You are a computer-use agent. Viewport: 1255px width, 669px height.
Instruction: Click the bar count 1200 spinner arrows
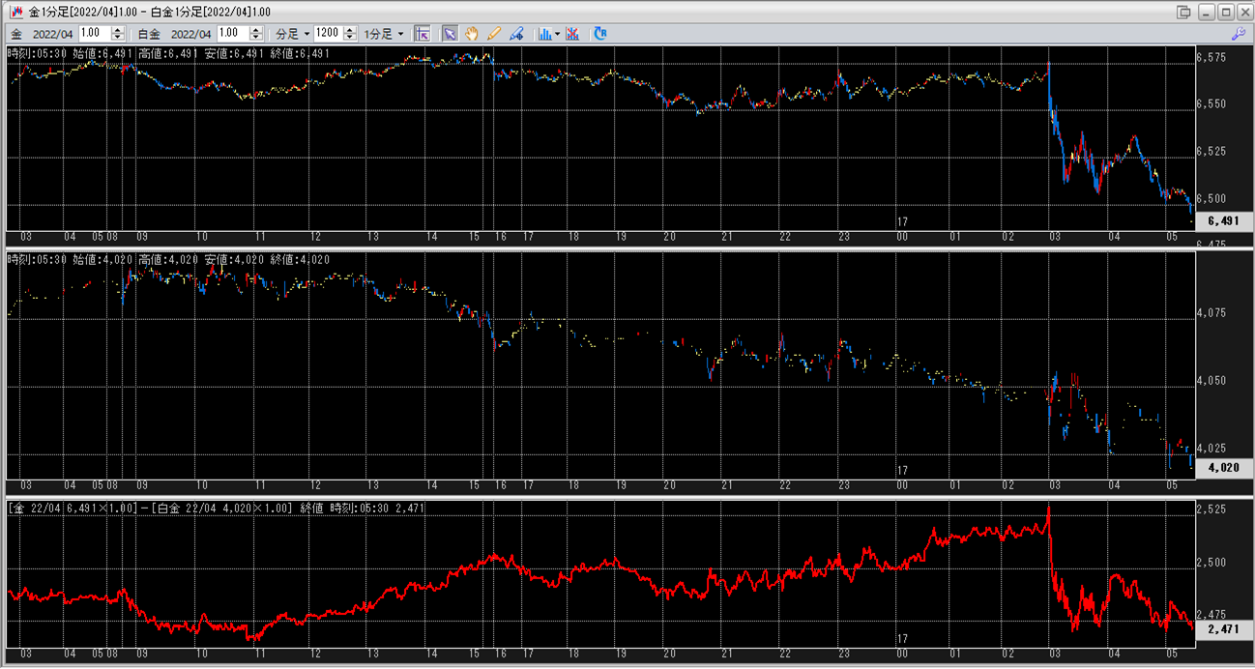tap(348, 34)
